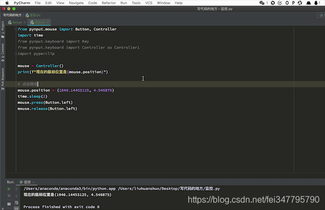Open the Project tool window sidebar button
The image size is (325, 210).
pyautogui.click(x=3, y=29)
